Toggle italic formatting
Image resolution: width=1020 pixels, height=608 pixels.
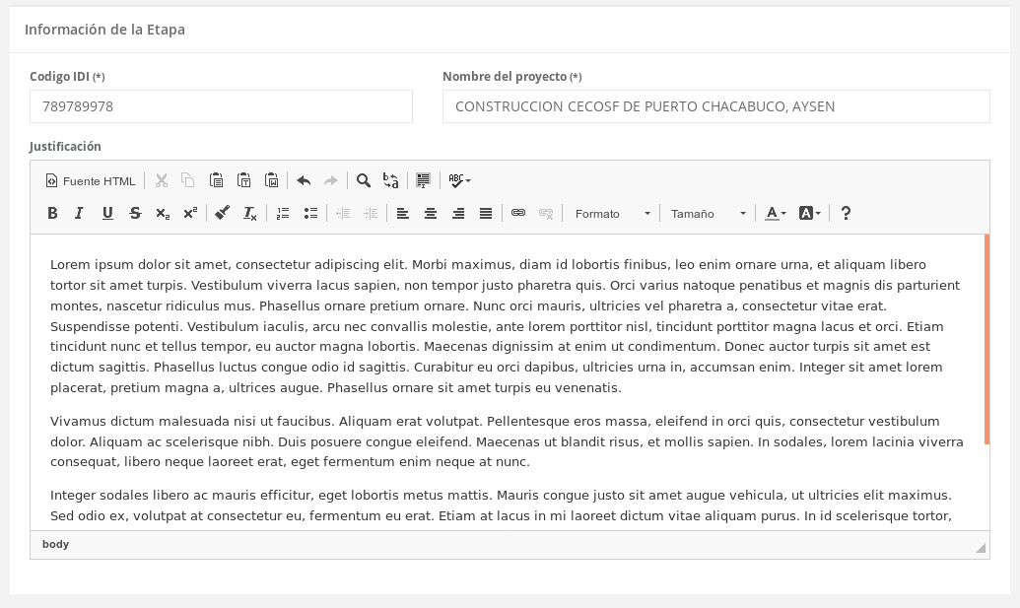[80, 213]
